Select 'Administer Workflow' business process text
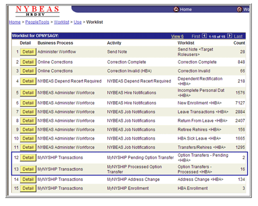This screenshot has height=206, width=258. (57, 52)
